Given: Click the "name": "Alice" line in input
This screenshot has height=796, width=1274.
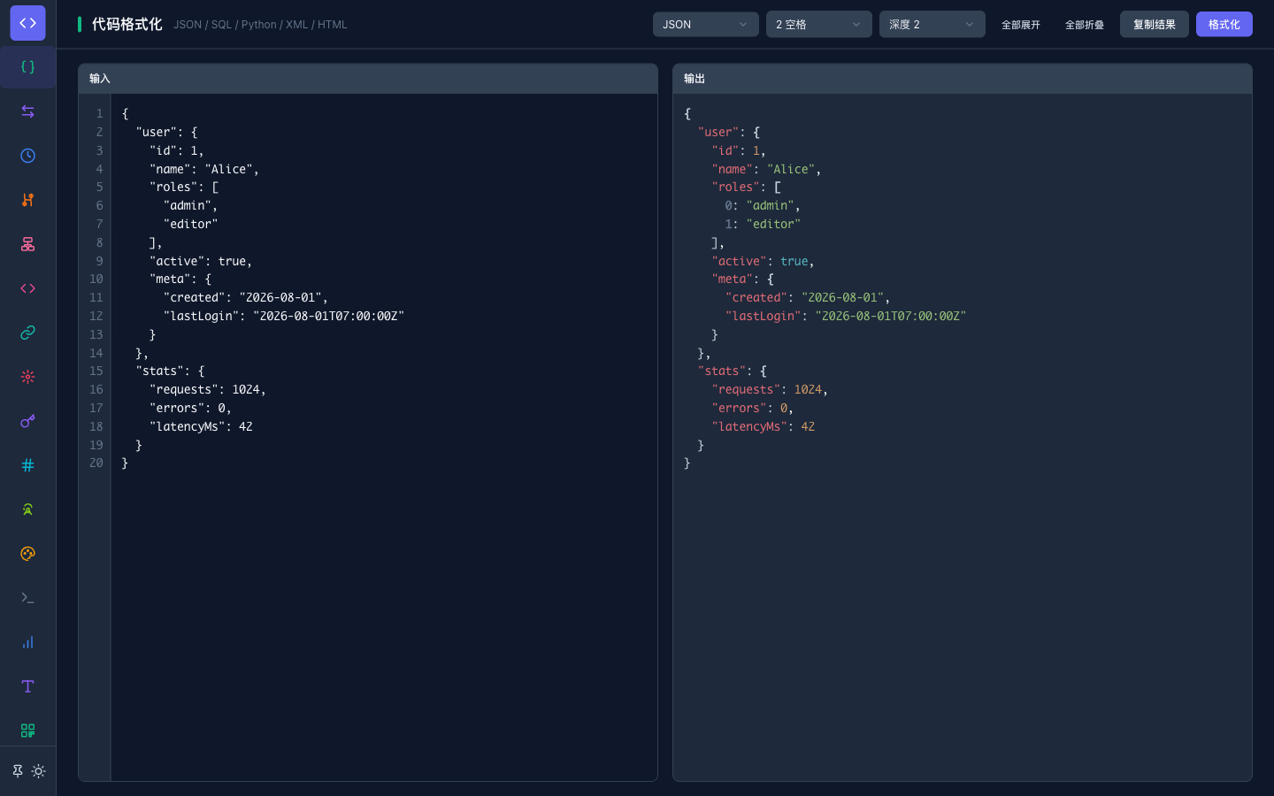Looking at the screenshot, I should tap(204, 169).
